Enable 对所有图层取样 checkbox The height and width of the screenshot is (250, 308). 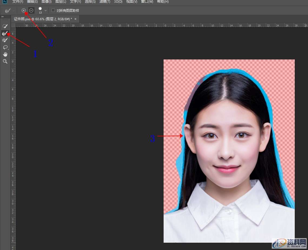pyautogui.click(x=53, y=10)
